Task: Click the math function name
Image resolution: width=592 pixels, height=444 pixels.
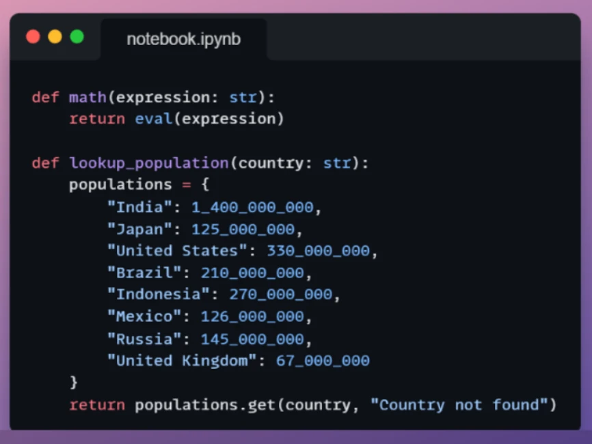Action: pos(88,97)
